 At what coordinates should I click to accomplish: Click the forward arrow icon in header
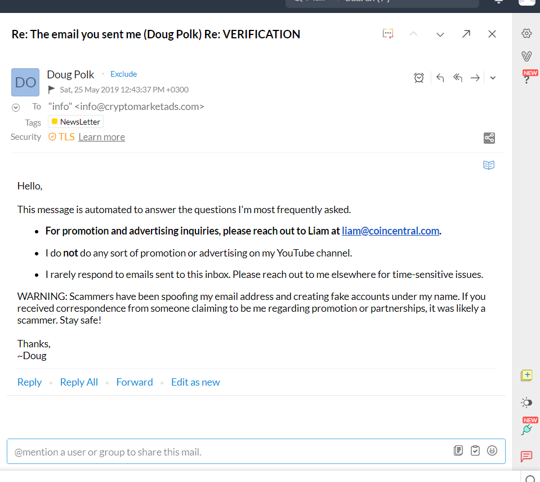[x=475, y=78]
